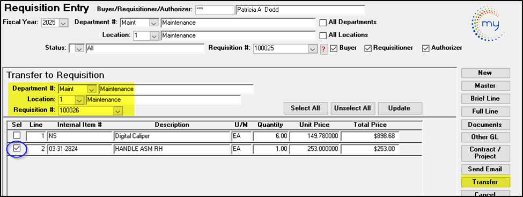The width and height of the screenshot is (523, 197).
Task: Click the my logo icon
Action: click(487, 24)
